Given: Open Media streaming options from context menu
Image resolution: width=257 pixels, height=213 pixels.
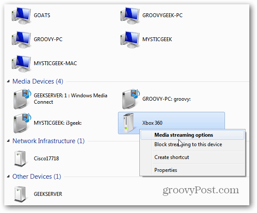Looking at the screenshot, I should coord(192,135).
